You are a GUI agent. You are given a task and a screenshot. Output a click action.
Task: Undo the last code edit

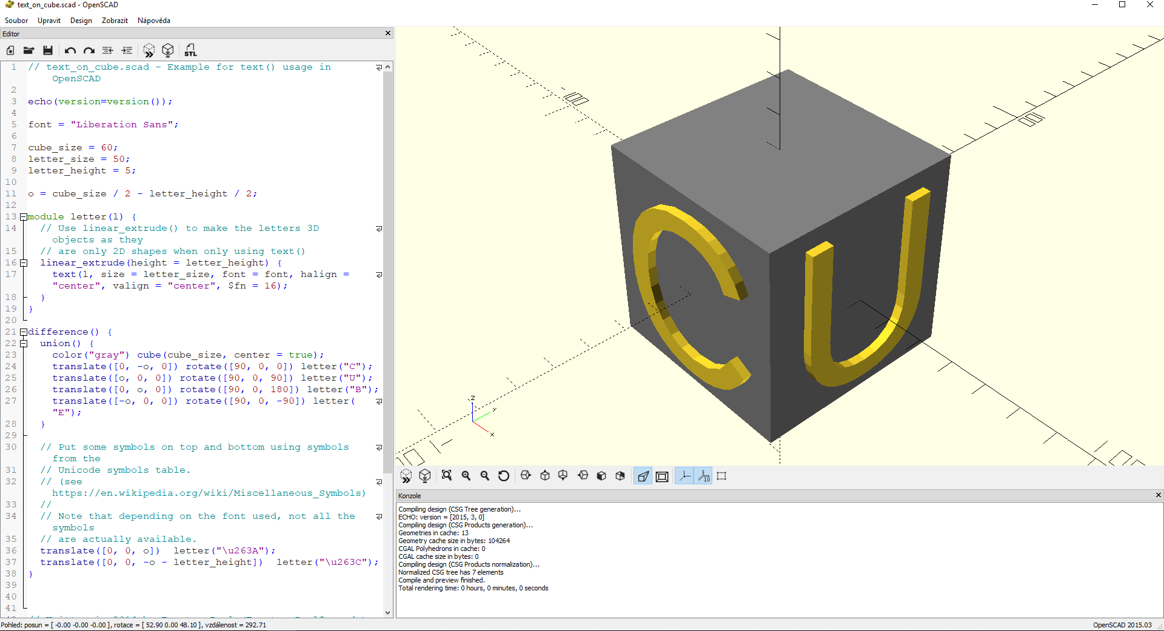tap(70, 50)
